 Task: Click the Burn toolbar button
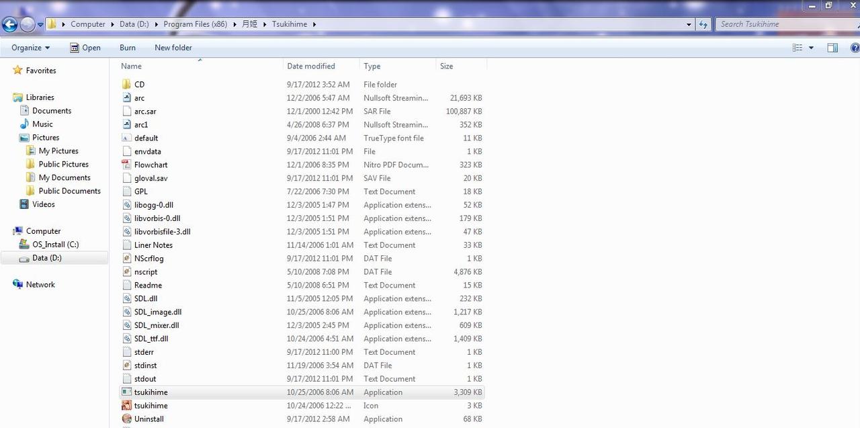point(128,48)
